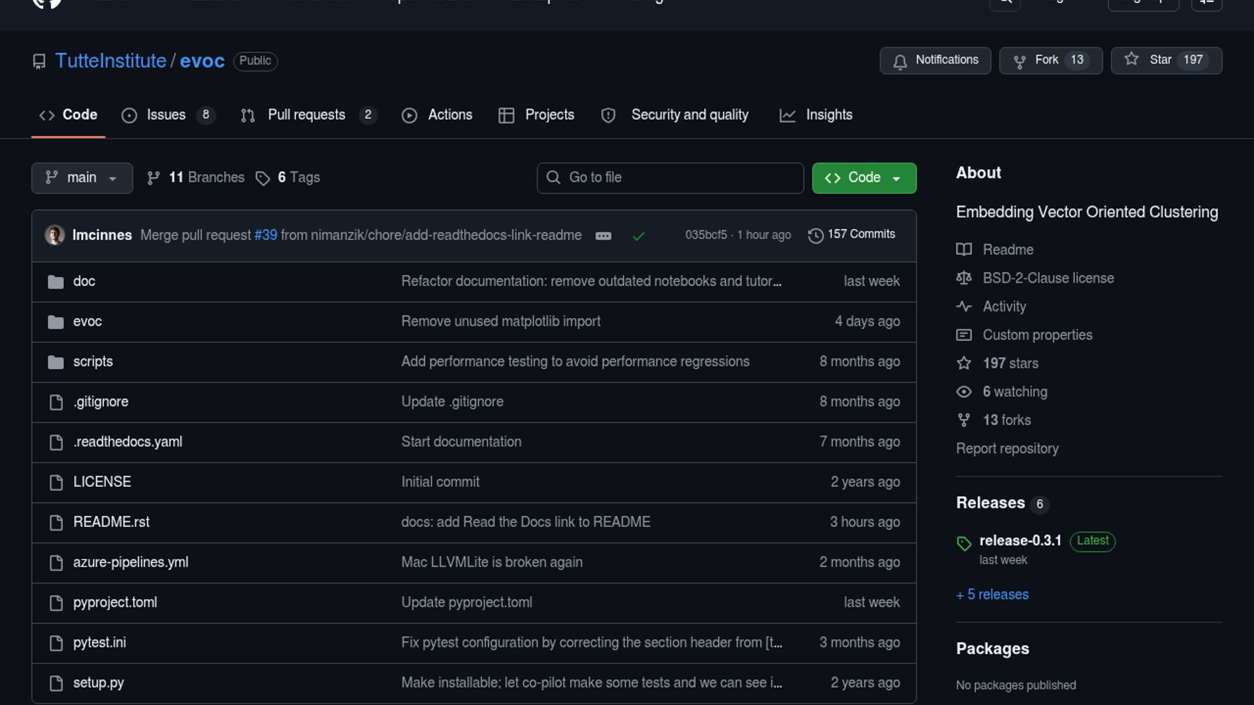Expand the green Code dropdown
Viewport: 1254px width, 705px height.
click(863, 178)
